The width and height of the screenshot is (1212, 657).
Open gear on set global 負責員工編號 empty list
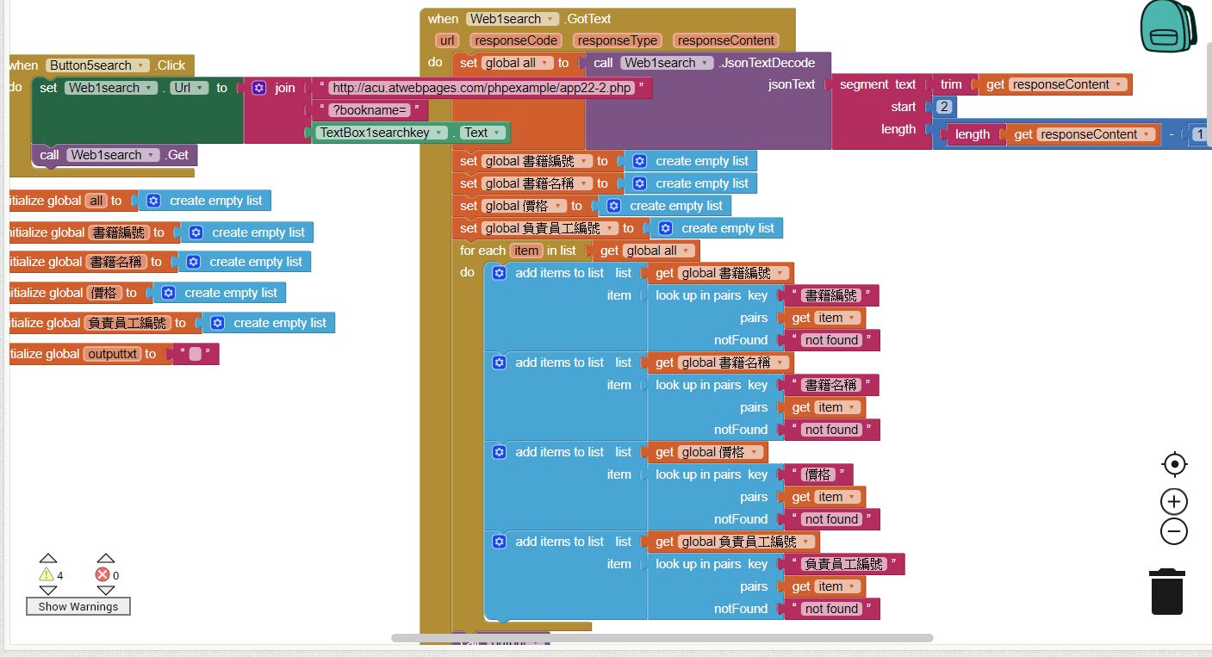point(666,228)
